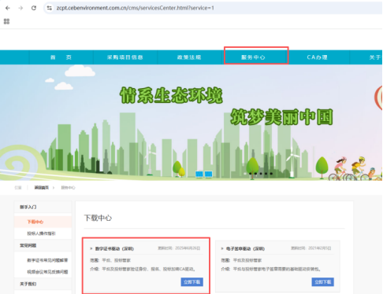
Task: Download the 数字证书驱动 (深圳) package
Action: point(192,282)
